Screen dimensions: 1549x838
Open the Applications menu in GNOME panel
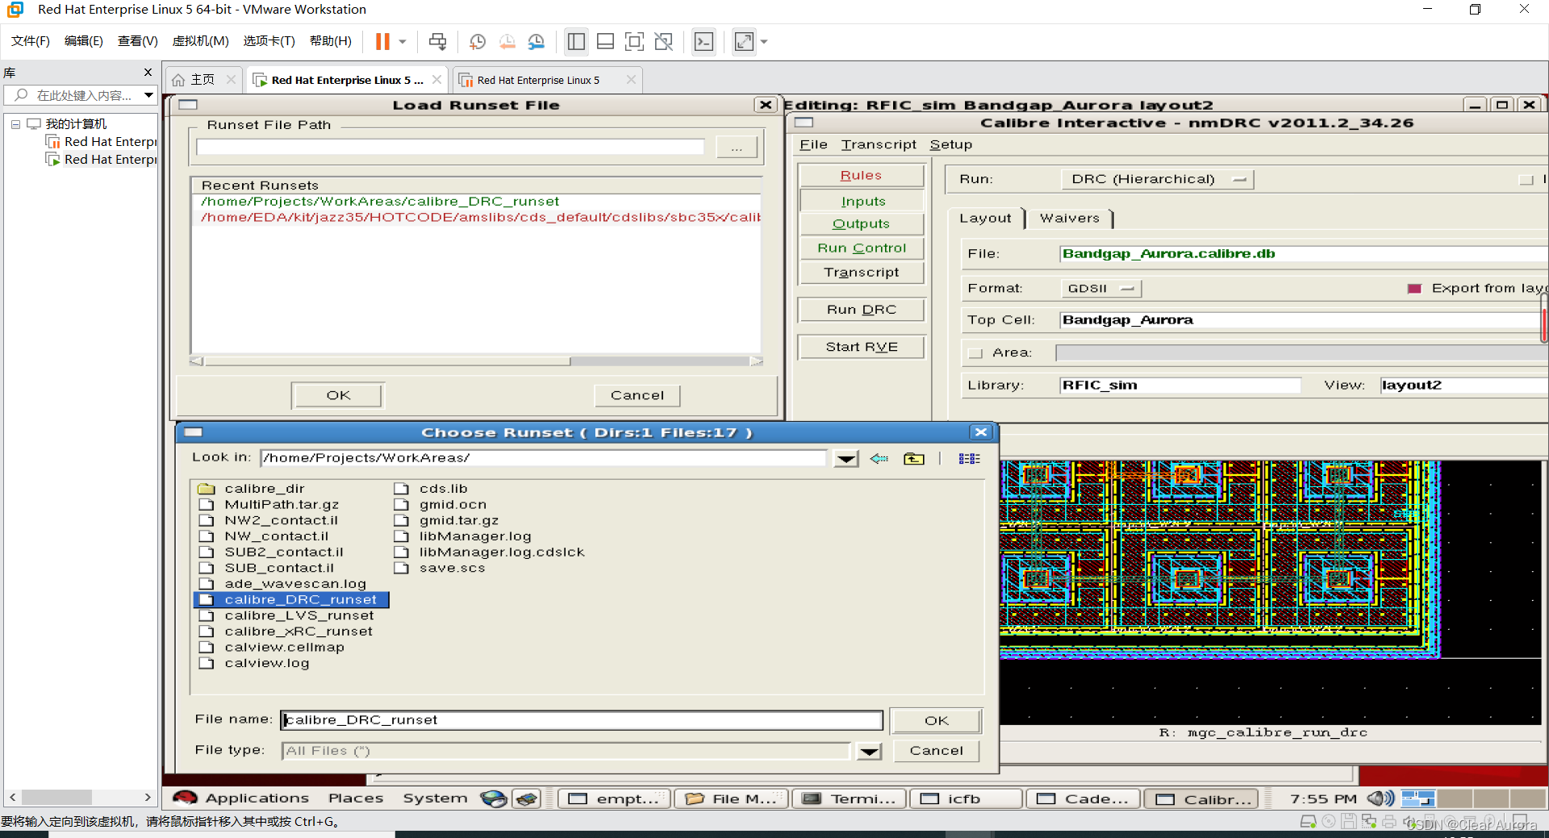click(257, 798)
